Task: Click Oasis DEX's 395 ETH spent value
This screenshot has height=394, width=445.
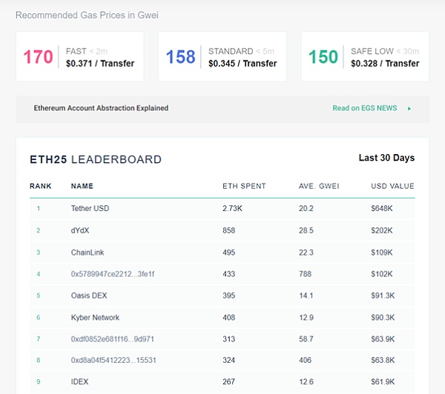Action: coord(228,295)
